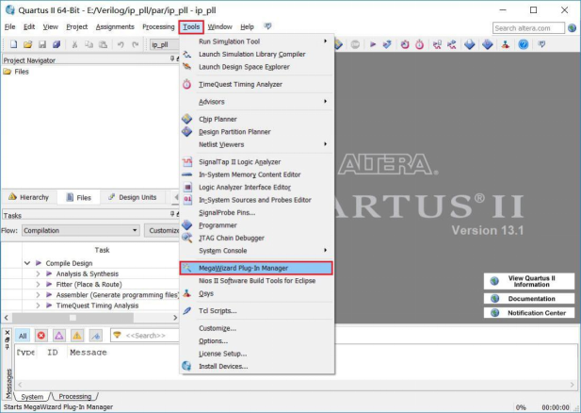Viewport: 581px width, 413px height.
Task: Switch to the Hierarchy tab
Action: tap(29, 197)
